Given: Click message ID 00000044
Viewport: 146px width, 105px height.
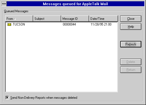Looking at the screenshot, I should 69,24.
